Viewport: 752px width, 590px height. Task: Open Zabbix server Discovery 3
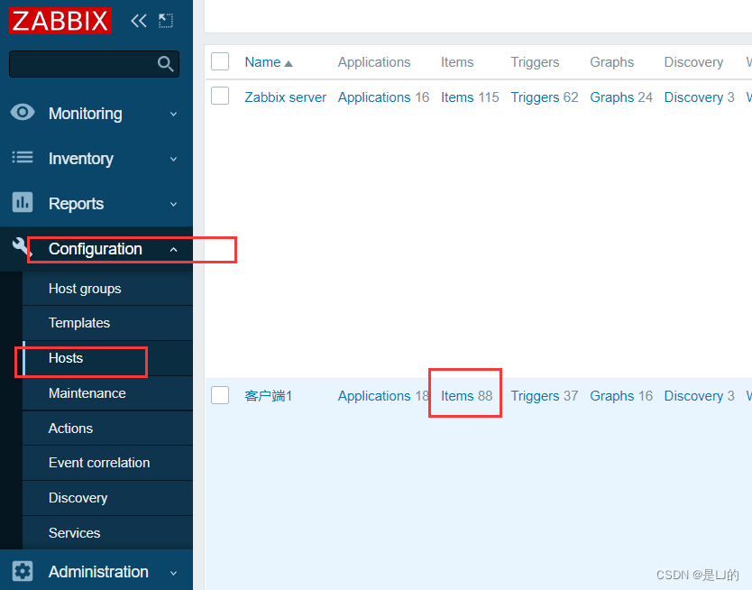693,97
